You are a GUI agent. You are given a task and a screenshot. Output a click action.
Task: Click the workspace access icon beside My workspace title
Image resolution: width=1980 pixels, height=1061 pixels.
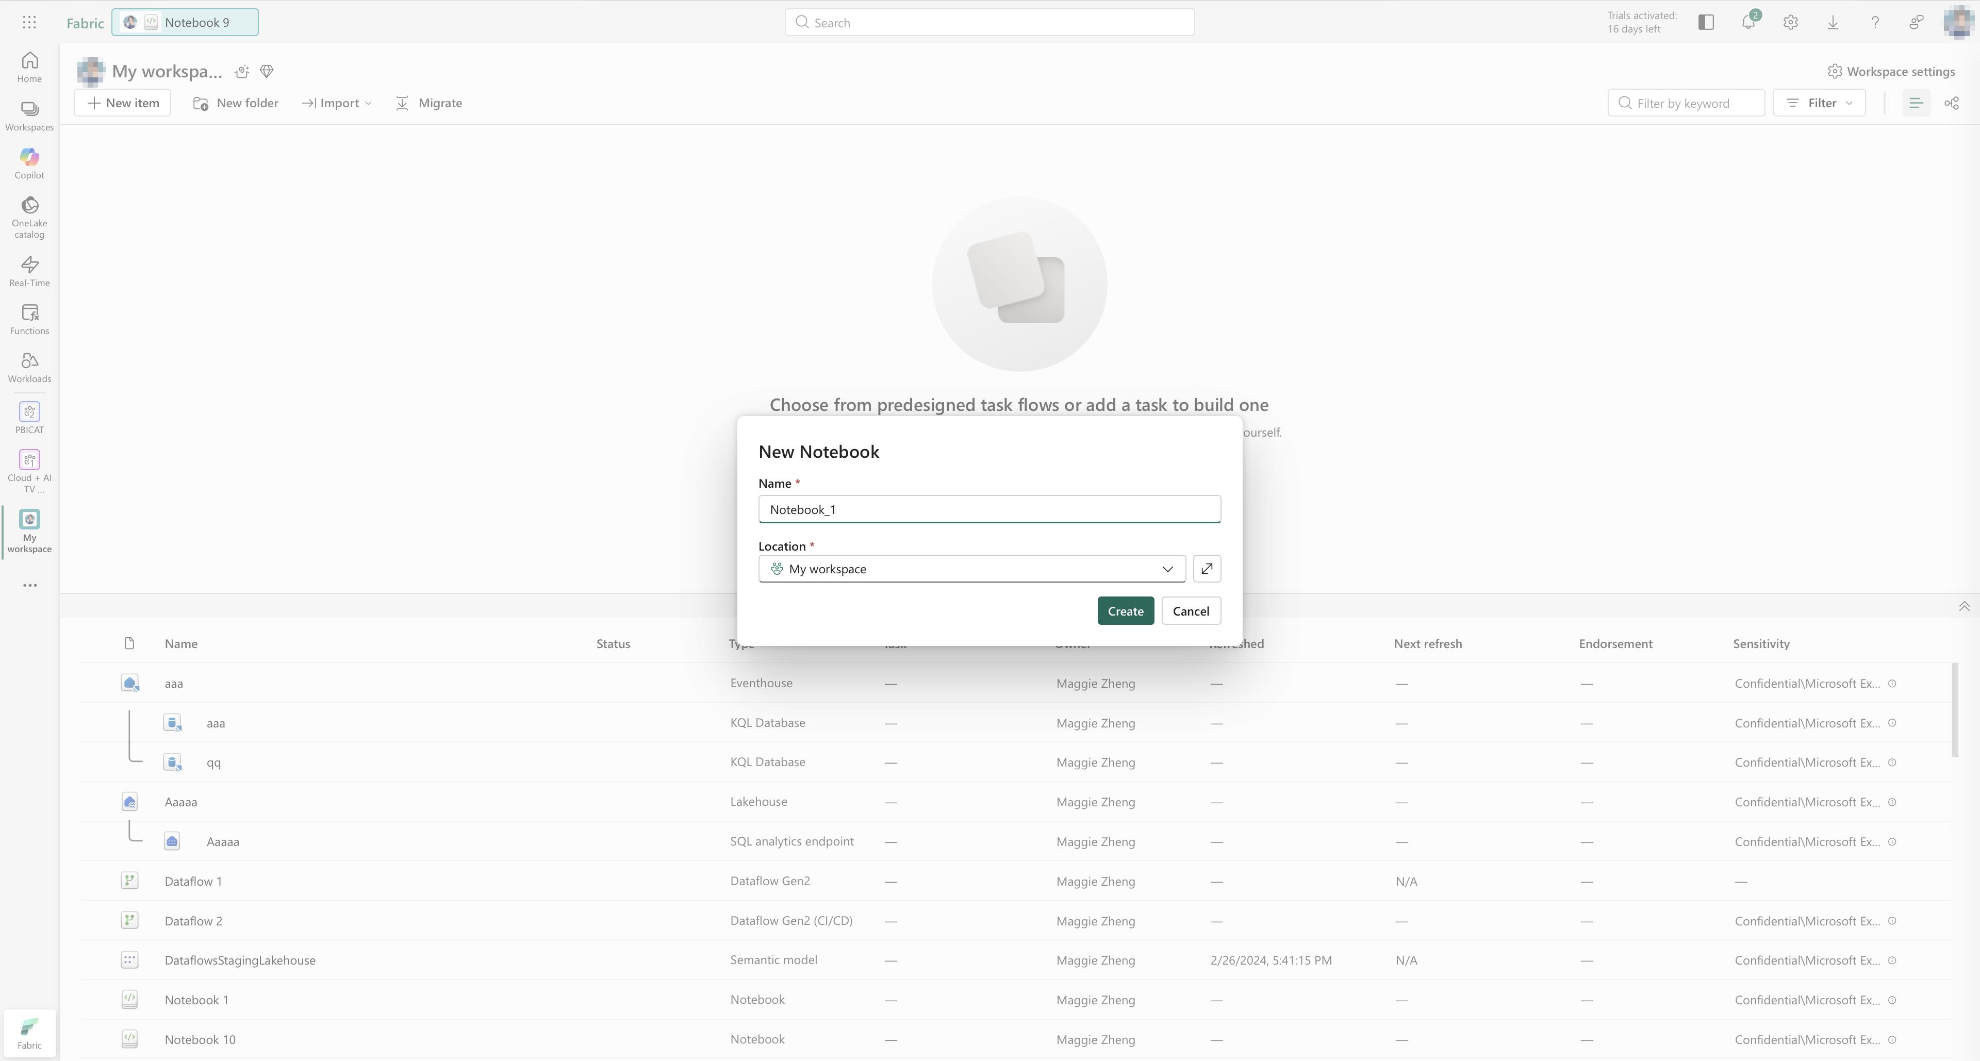tap(242, 72)
